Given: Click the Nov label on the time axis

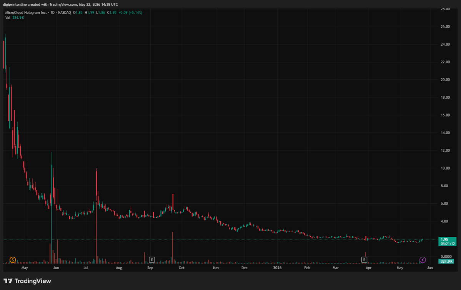Looking at the screenshot, I should (x=216, y=268).
